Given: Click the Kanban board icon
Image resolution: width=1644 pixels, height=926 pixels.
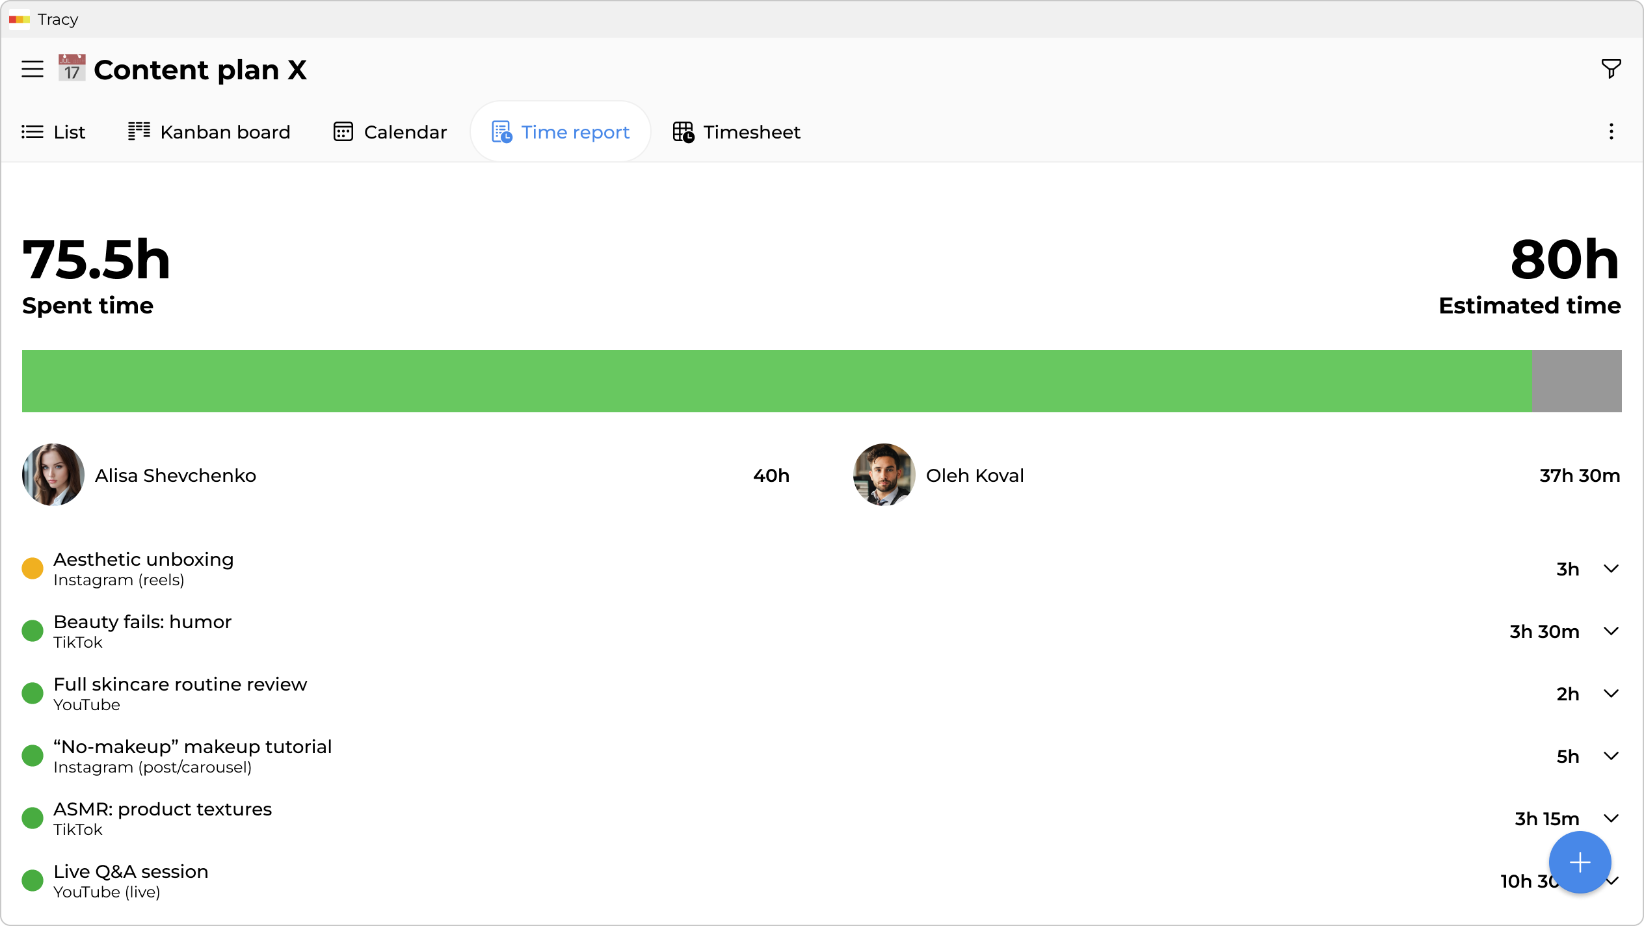Looking at the screenshot, I should [x=139, y=131].
